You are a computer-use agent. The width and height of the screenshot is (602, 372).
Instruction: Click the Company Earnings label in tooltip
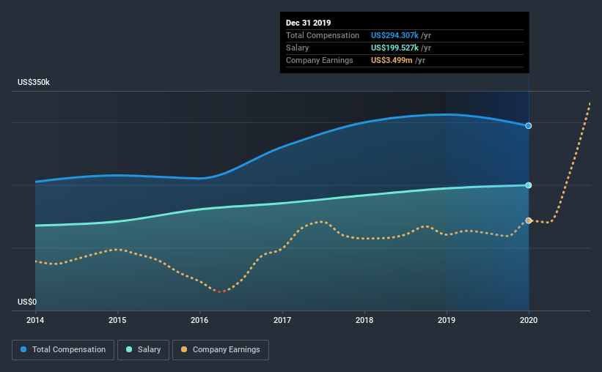point(320,61)
